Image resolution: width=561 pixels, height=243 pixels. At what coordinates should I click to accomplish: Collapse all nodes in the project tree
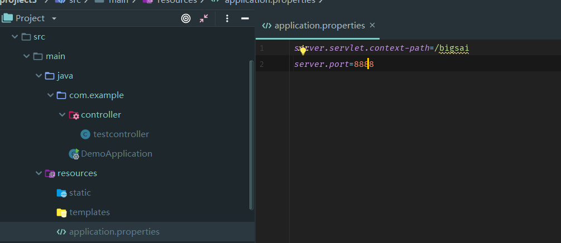point(204,18)
